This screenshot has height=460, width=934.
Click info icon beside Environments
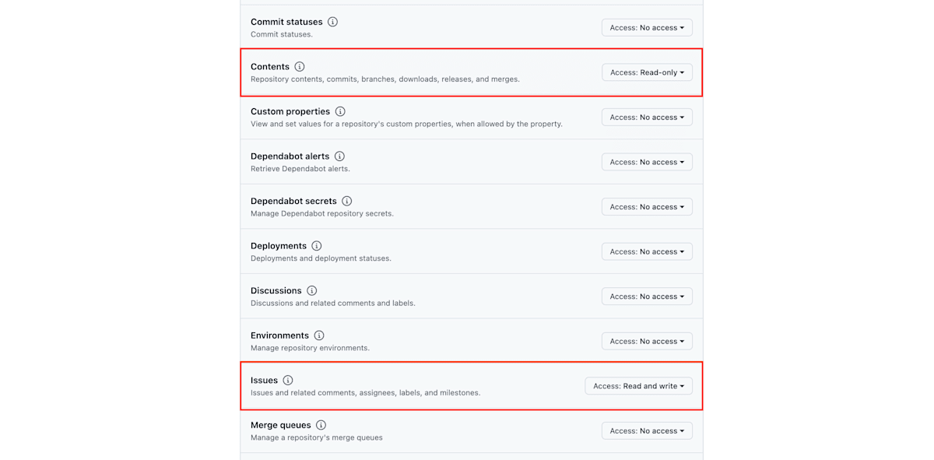pyautogui.click(x=319, y=335)
